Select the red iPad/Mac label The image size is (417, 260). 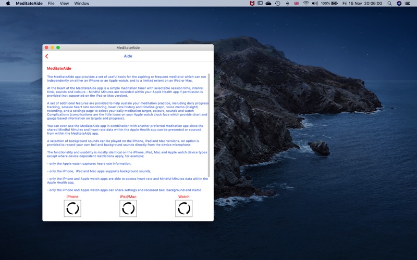click(128, 197)
